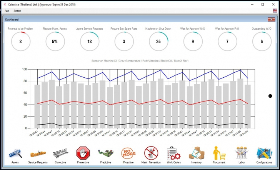Minimize the Celestica application window
Image resolution: width=280 pixels, height=170 pixels.
[x=252, y=5]
